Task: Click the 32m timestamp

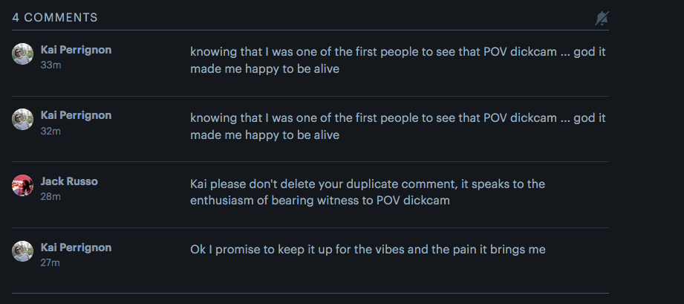Action: click(x=51, y=131)
